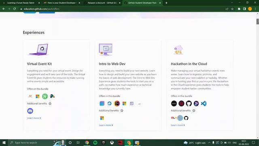Viewport: 259px width, 146px height.
Task: Click the green N icon in Virtual Event Kit bundle
Action: point(45,97)
